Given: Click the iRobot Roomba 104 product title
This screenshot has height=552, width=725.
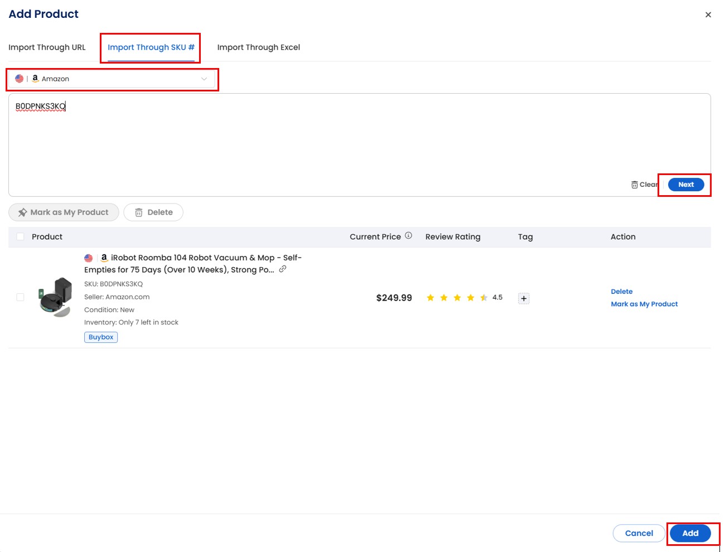Looking at the screenshot, I should click(193, 264).
